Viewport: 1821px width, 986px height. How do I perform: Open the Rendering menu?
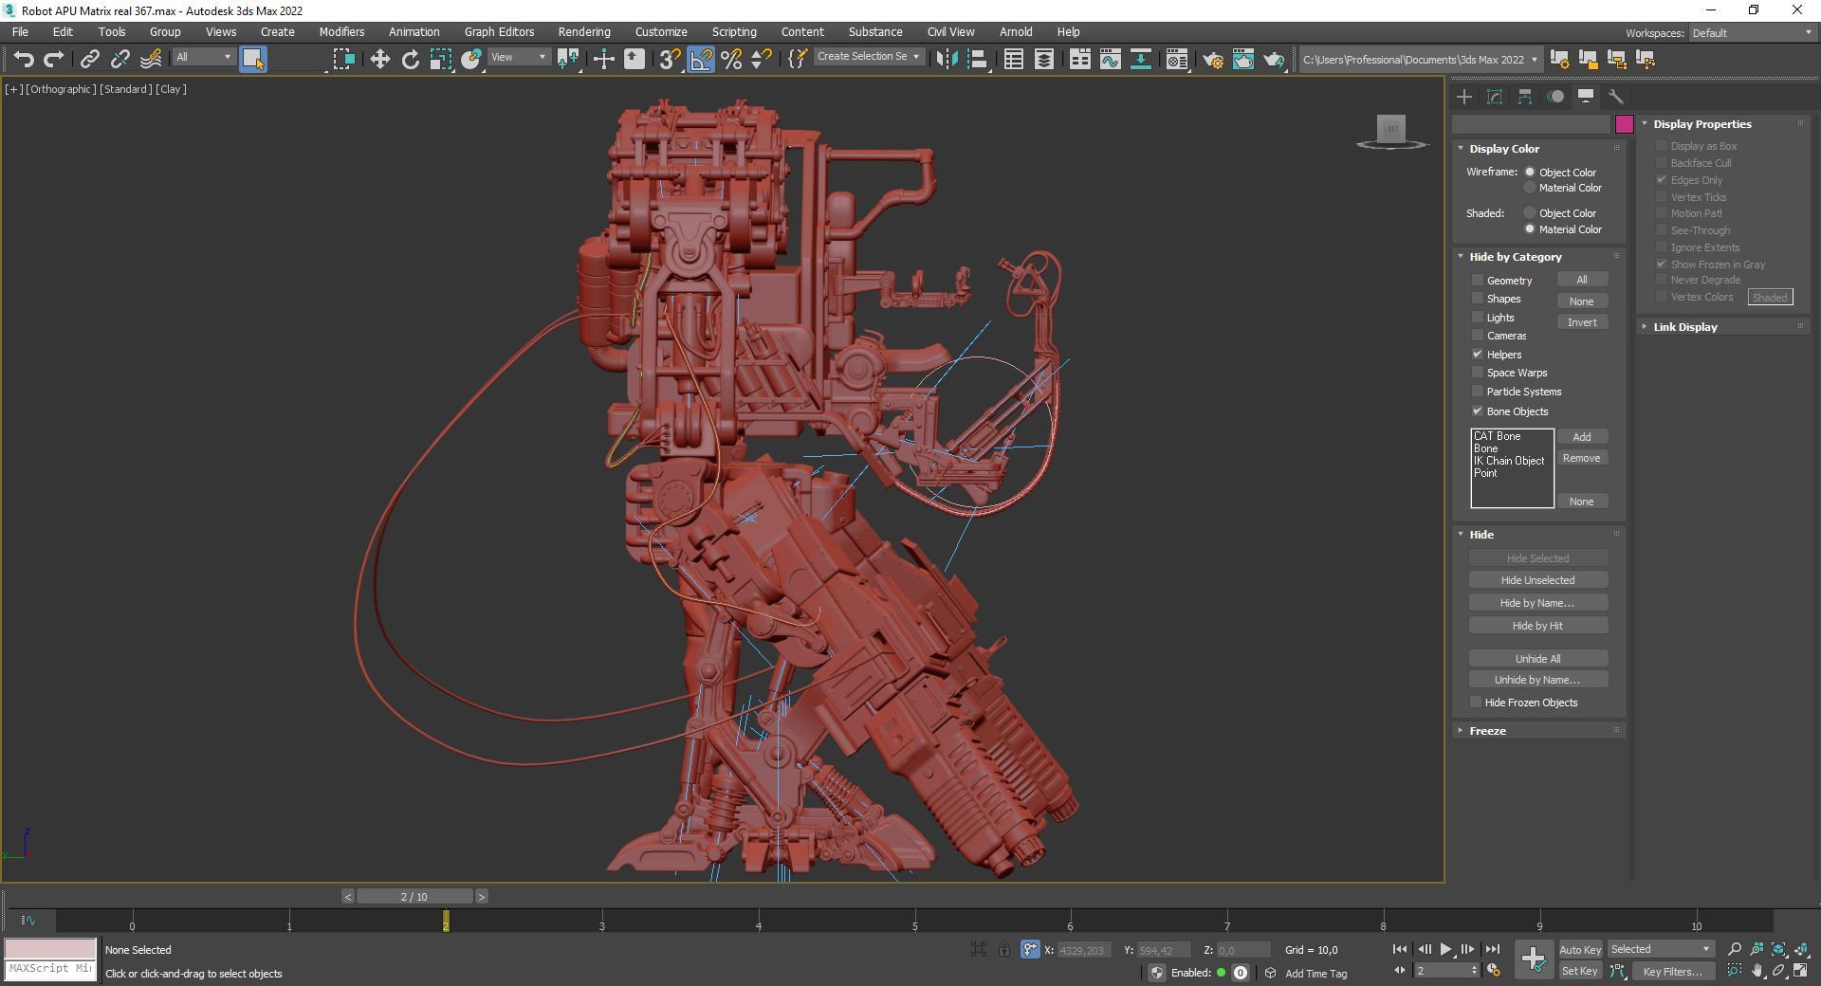click(583, 32)
